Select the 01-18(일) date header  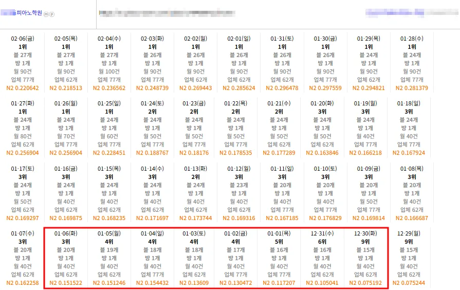[409, 103]
